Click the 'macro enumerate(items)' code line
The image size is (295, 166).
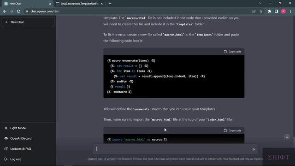[x=131, y=60]
